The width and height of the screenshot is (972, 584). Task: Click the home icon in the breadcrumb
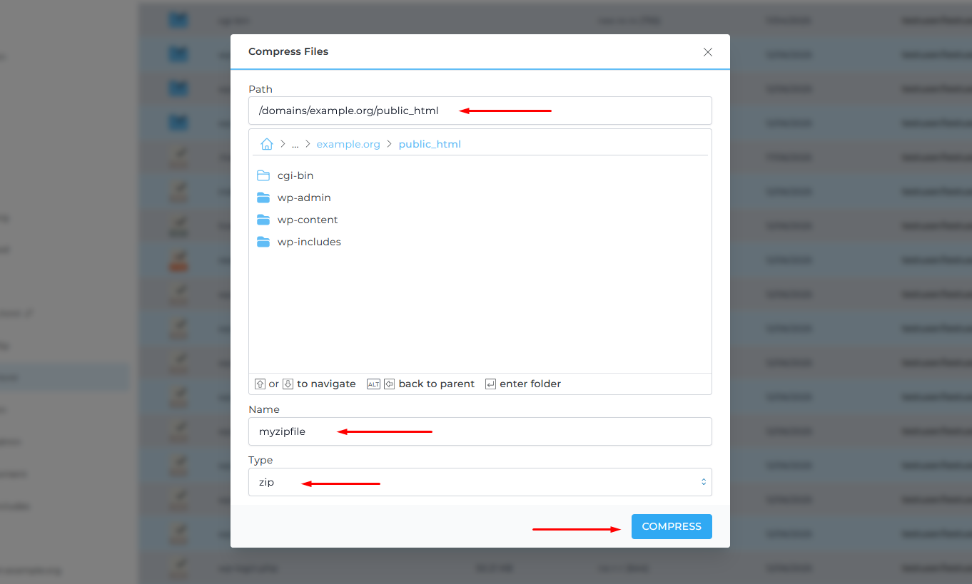tap(267, 144)
